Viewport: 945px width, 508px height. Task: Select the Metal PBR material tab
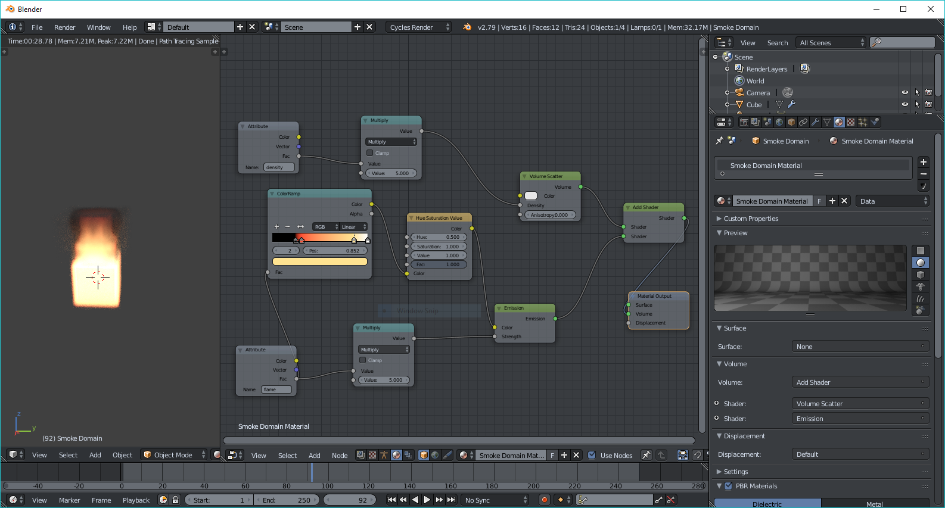(x=875, y=504)
